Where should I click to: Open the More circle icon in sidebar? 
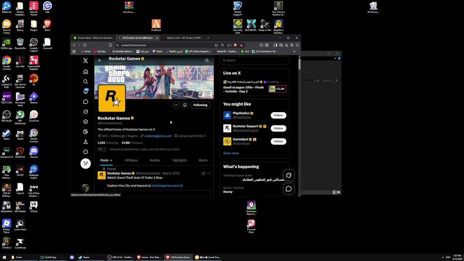[86, 152]
